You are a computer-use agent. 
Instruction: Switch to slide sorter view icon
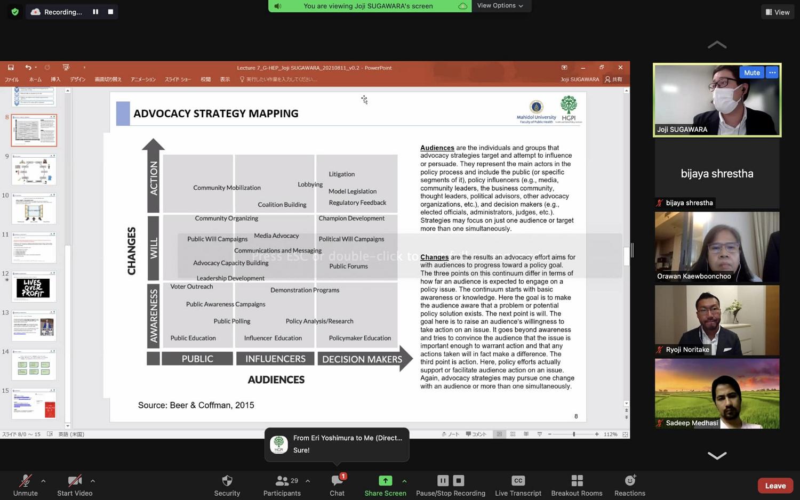click(513, 434)
